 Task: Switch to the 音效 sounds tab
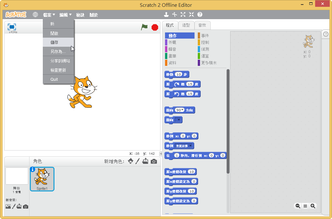(202, 25)
